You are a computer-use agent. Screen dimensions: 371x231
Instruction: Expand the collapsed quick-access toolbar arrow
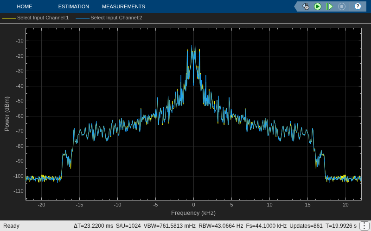pyautogui.click(x=297, y=6)
